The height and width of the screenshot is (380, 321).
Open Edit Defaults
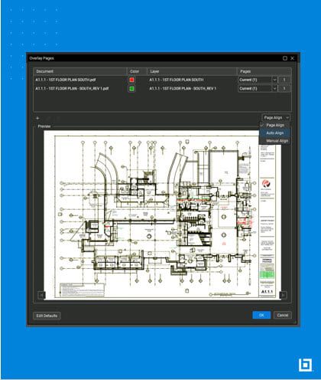point(47,316)
